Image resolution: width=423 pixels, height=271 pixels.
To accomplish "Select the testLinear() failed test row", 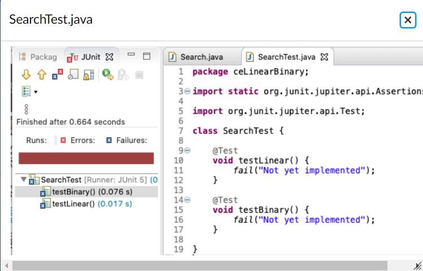I will click(x=86, y=204).
